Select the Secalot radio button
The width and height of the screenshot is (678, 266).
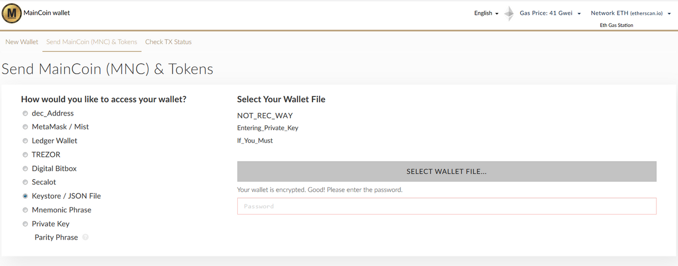pos(25,182)
